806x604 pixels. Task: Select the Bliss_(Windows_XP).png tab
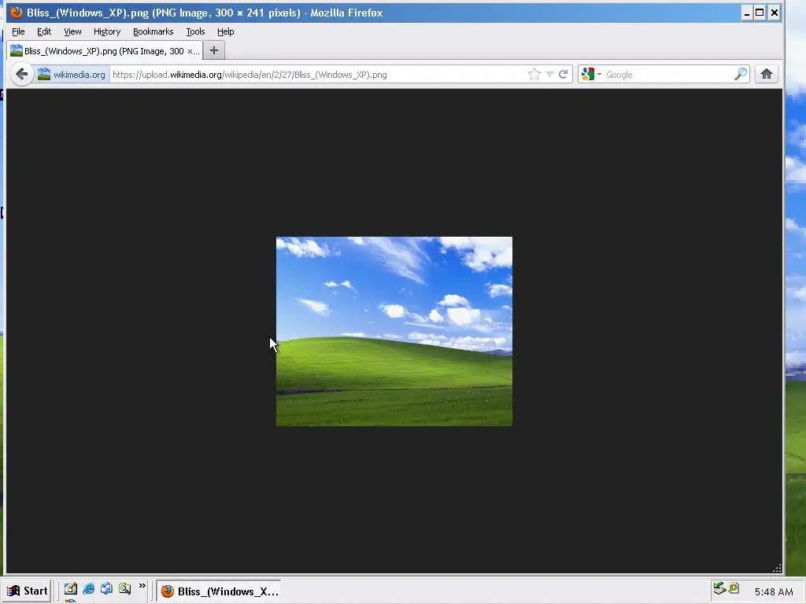[105, 51]
